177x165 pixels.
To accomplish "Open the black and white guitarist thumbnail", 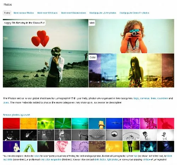I will tap(29, 135).
